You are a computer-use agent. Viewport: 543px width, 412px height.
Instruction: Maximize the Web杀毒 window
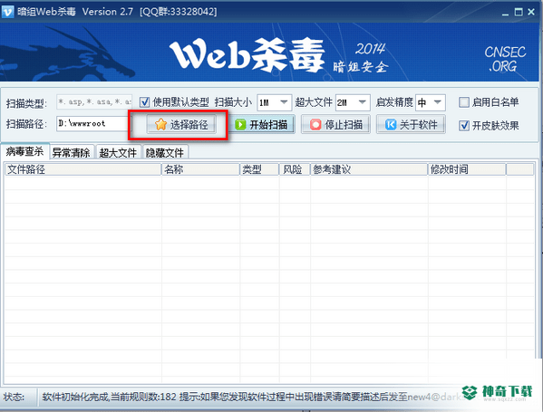pyautogui.click(x=519, y=12)
